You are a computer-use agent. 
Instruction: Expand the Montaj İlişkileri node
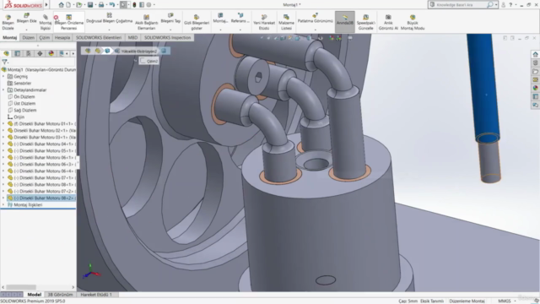coord(3,204)
